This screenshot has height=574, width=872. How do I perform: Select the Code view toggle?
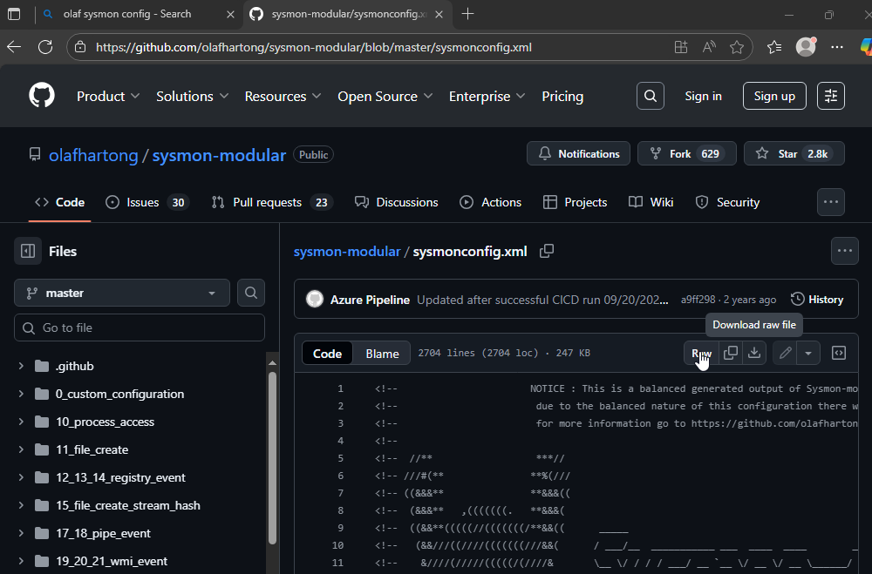click(x=327, y=354)
